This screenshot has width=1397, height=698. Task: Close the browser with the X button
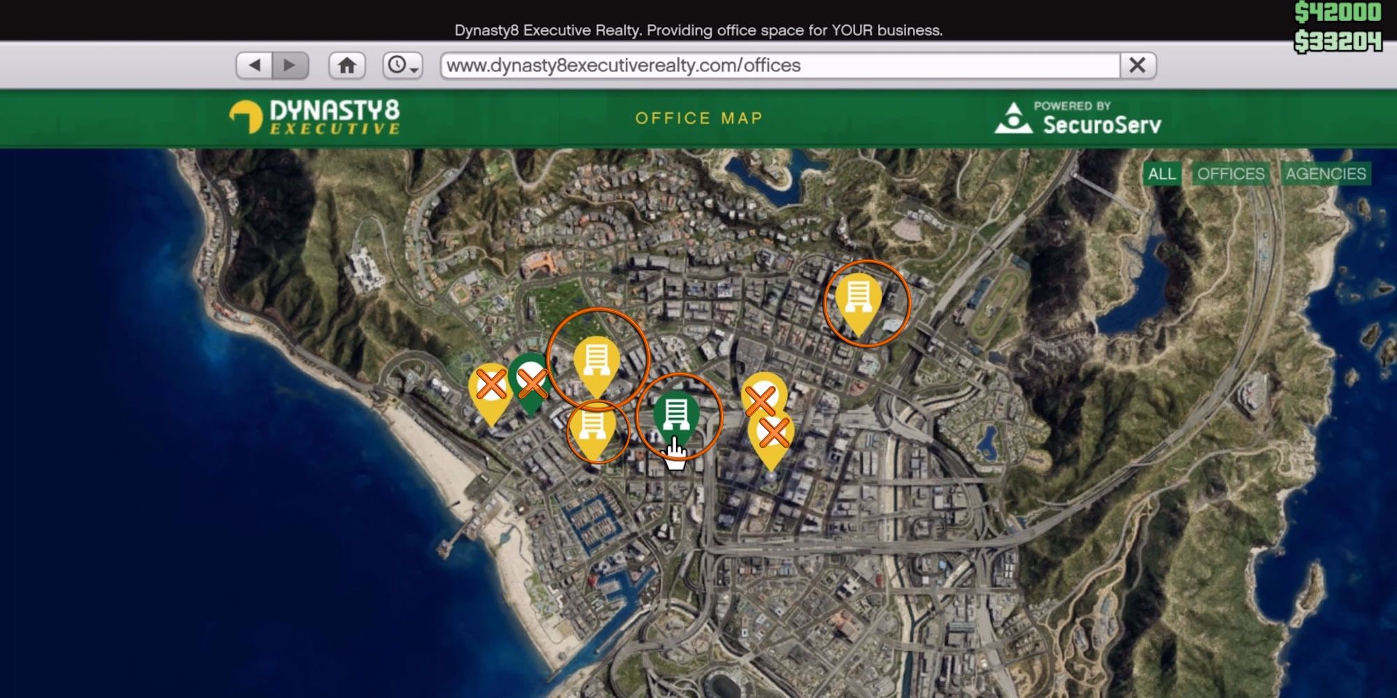pos(1138,66)
